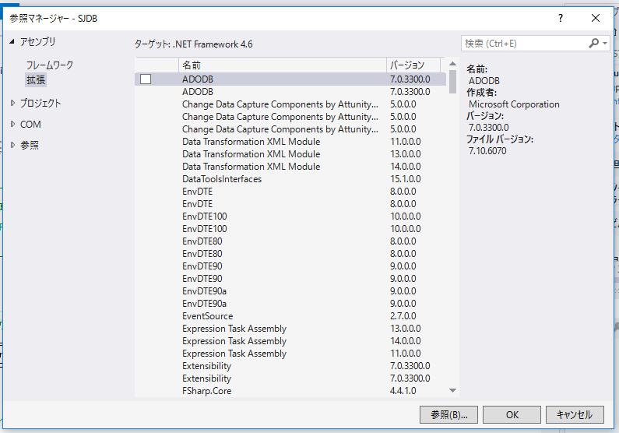Click the 参照(B)... browse button
The width and height of the screenshot is (619, 433).
coord(448,415)
